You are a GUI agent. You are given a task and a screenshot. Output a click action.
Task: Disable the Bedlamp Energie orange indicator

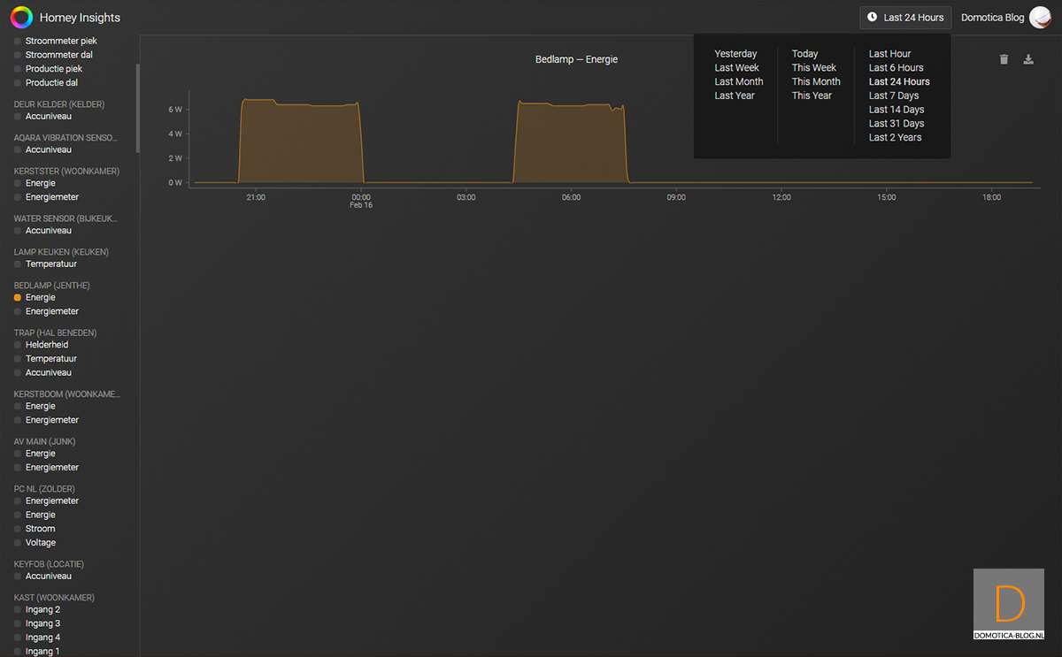(18, 298)
